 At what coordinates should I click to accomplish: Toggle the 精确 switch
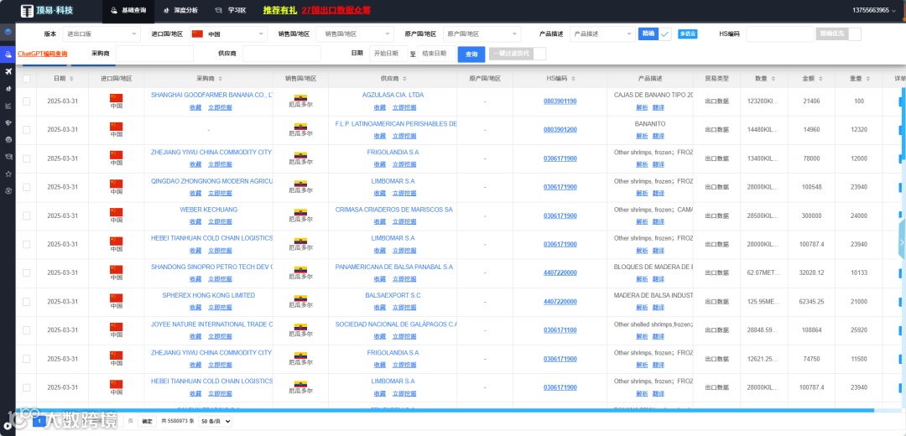654,34
